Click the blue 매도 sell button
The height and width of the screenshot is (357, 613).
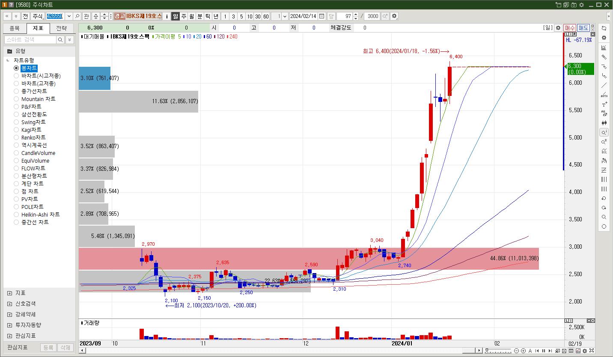coord(583,28)
